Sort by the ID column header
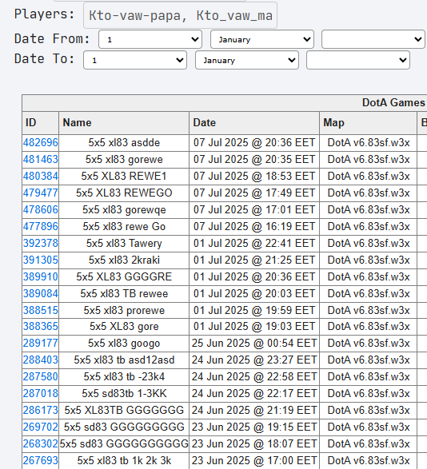Viewport: 427px width, 469px height. point(41,123)
